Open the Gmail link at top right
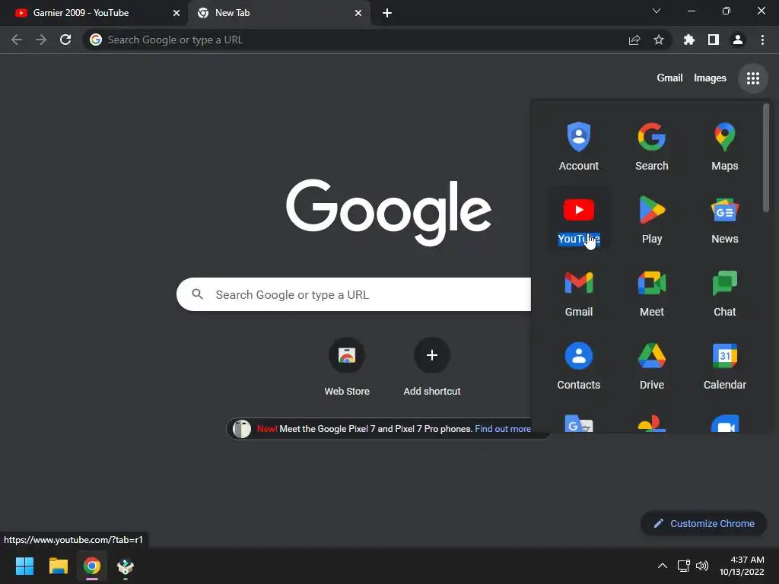This screenshot has height=584, width=779. pyautogui.click(x=669, y=78)
